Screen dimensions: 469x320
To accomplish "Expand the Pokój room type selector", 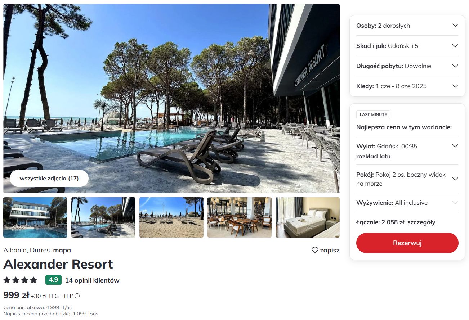I will tap(407, 179).
